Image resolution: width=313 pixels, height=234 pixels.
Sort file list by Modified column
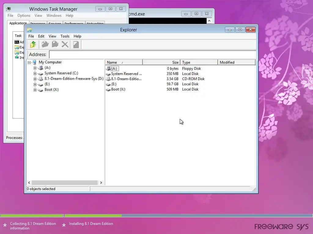click(x=237, y=62)
